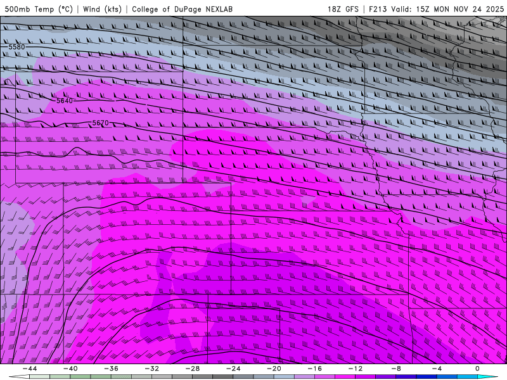Click the -44 color scale tick label
Viewport: 507px width, 380px height.
[x=30, y=369]
